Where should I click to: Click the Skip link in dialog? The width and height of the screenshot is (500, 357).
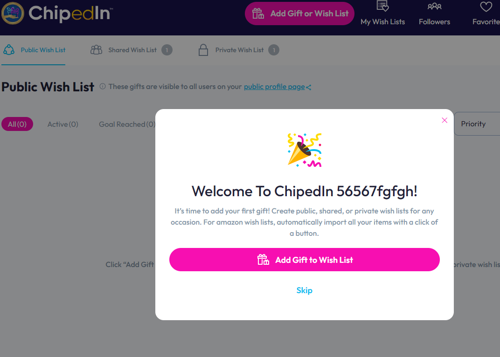pos(305,290)
